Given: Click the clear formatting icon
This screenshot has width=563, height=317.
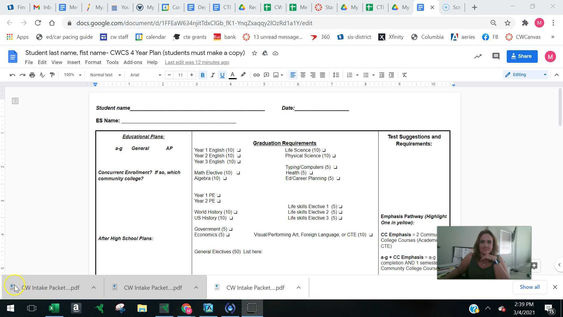Looking at the screenshot, I should 404,75.
